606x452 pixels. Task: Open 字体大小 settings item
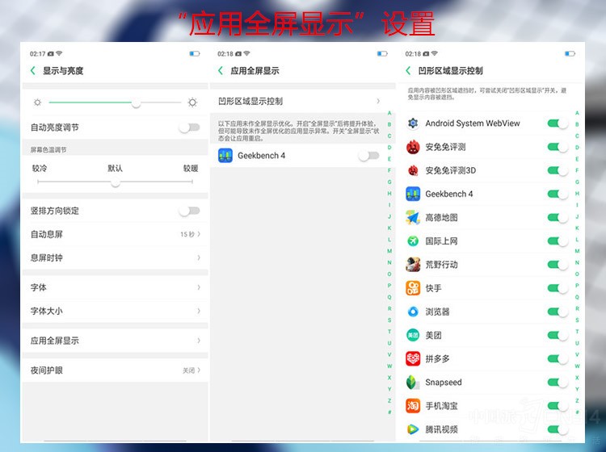[x=114, y=311]
